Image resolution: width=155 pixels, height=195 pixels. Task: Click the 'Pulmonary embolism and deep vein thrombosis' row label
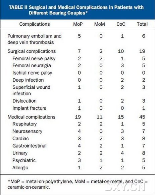[x=35, y=39]
